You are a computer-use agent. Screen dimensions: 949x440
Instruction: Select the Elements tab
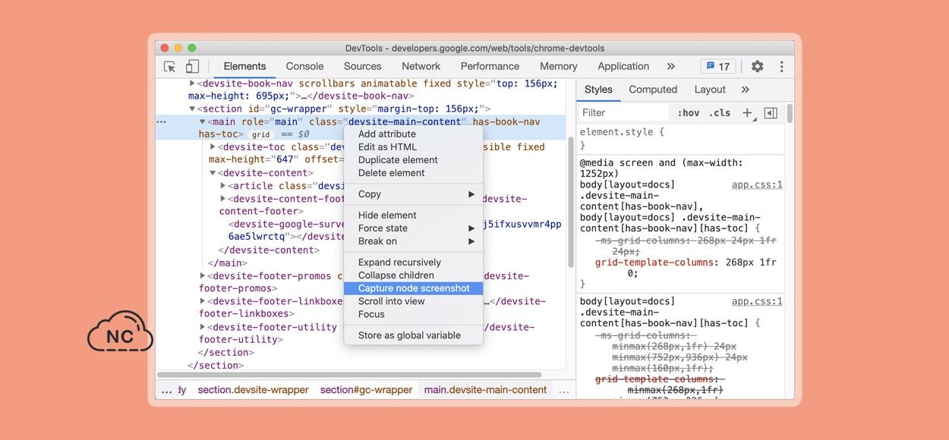click(x=244, y=67)
